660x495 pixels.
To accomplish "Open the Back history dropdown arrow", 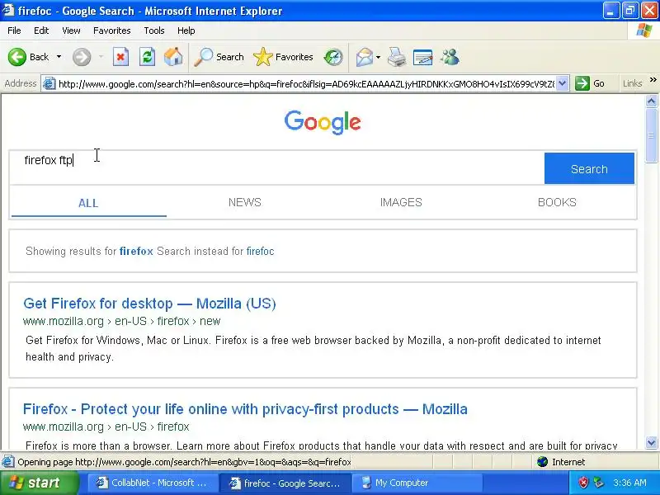I will click(59, 57).
